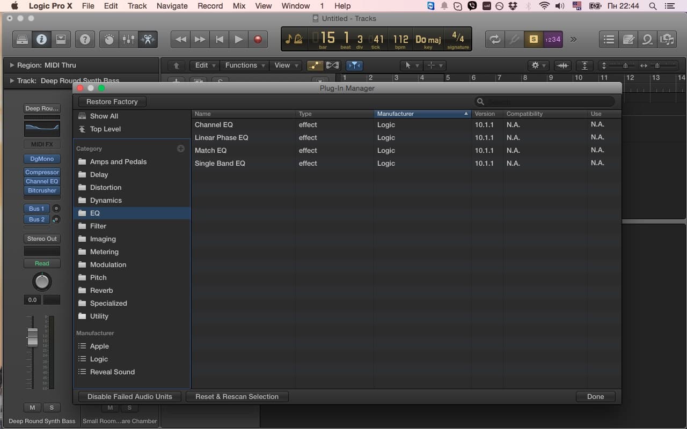Viewport: 687px width, 429px height.
Task: Click the channel strip volume fader
Action: (x=33, y=337)
